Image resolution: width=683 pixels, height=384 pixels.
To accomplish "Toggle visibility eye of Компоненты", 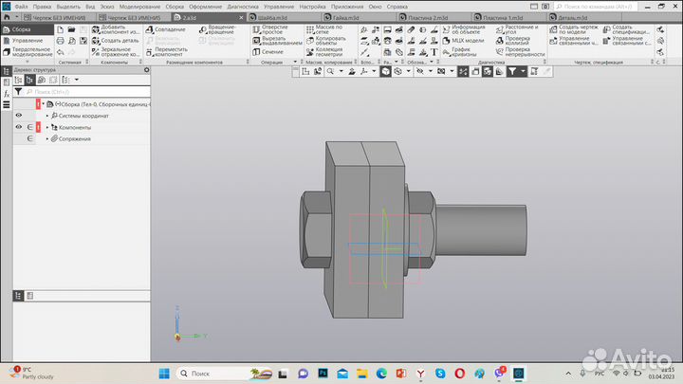I will click(18, 127).
